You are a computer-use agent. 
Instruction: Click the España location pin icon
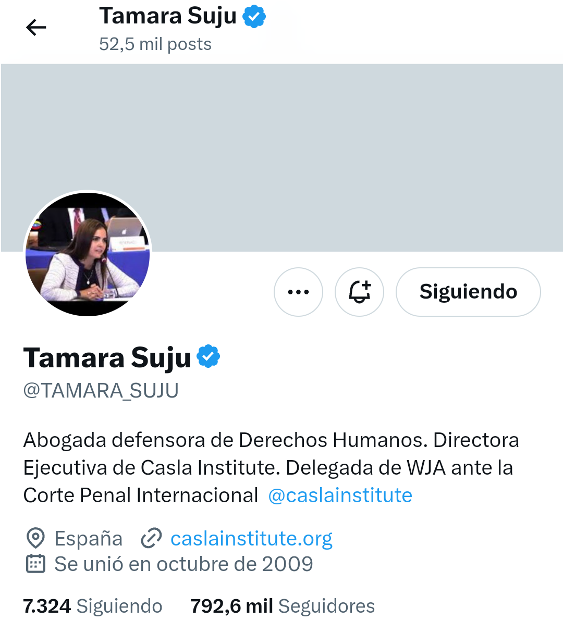pos(35,538)
